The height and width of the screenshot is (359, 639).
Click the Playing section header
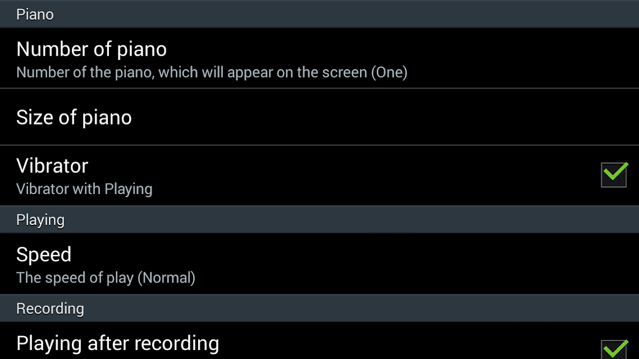pos(40,220)
